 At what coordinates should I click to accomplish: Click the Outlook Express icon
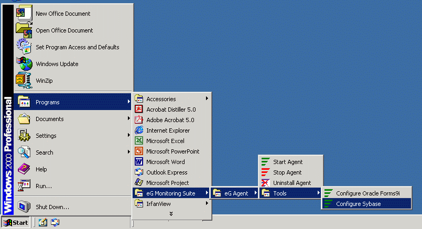pyautogui.click(x=139, y=172)
